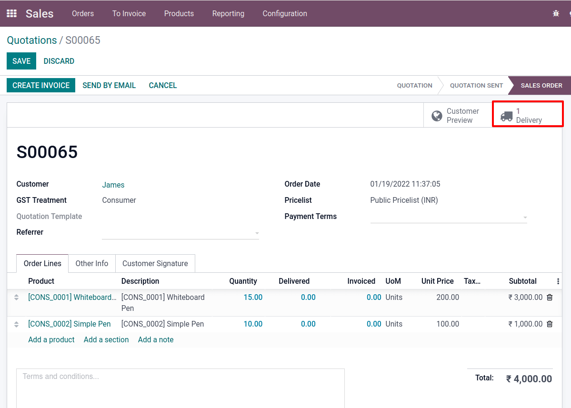The image size is (571, 408).
Task: Sort by the Invoiced column header
Action: point(361,281)
